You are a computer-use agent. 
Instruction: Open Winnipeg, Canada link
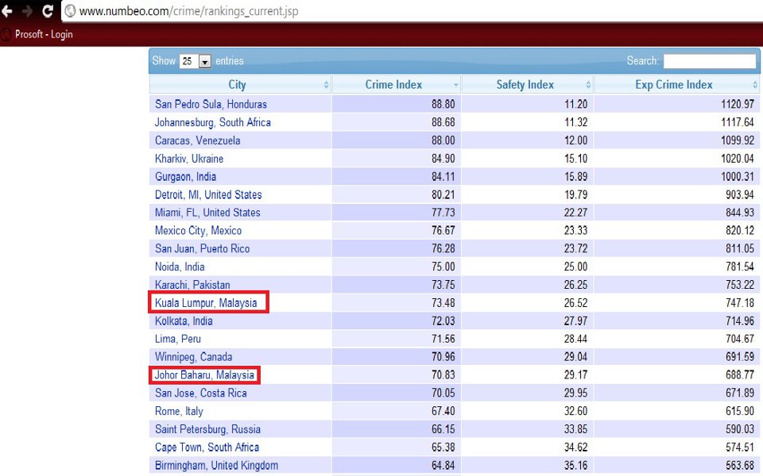[194, 357]
